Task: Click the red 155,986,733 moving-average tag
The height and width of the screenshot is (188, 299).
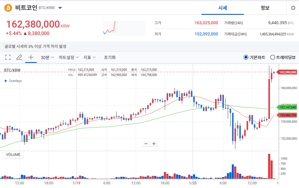Action: pyautogui.click(x=287, y=115)
